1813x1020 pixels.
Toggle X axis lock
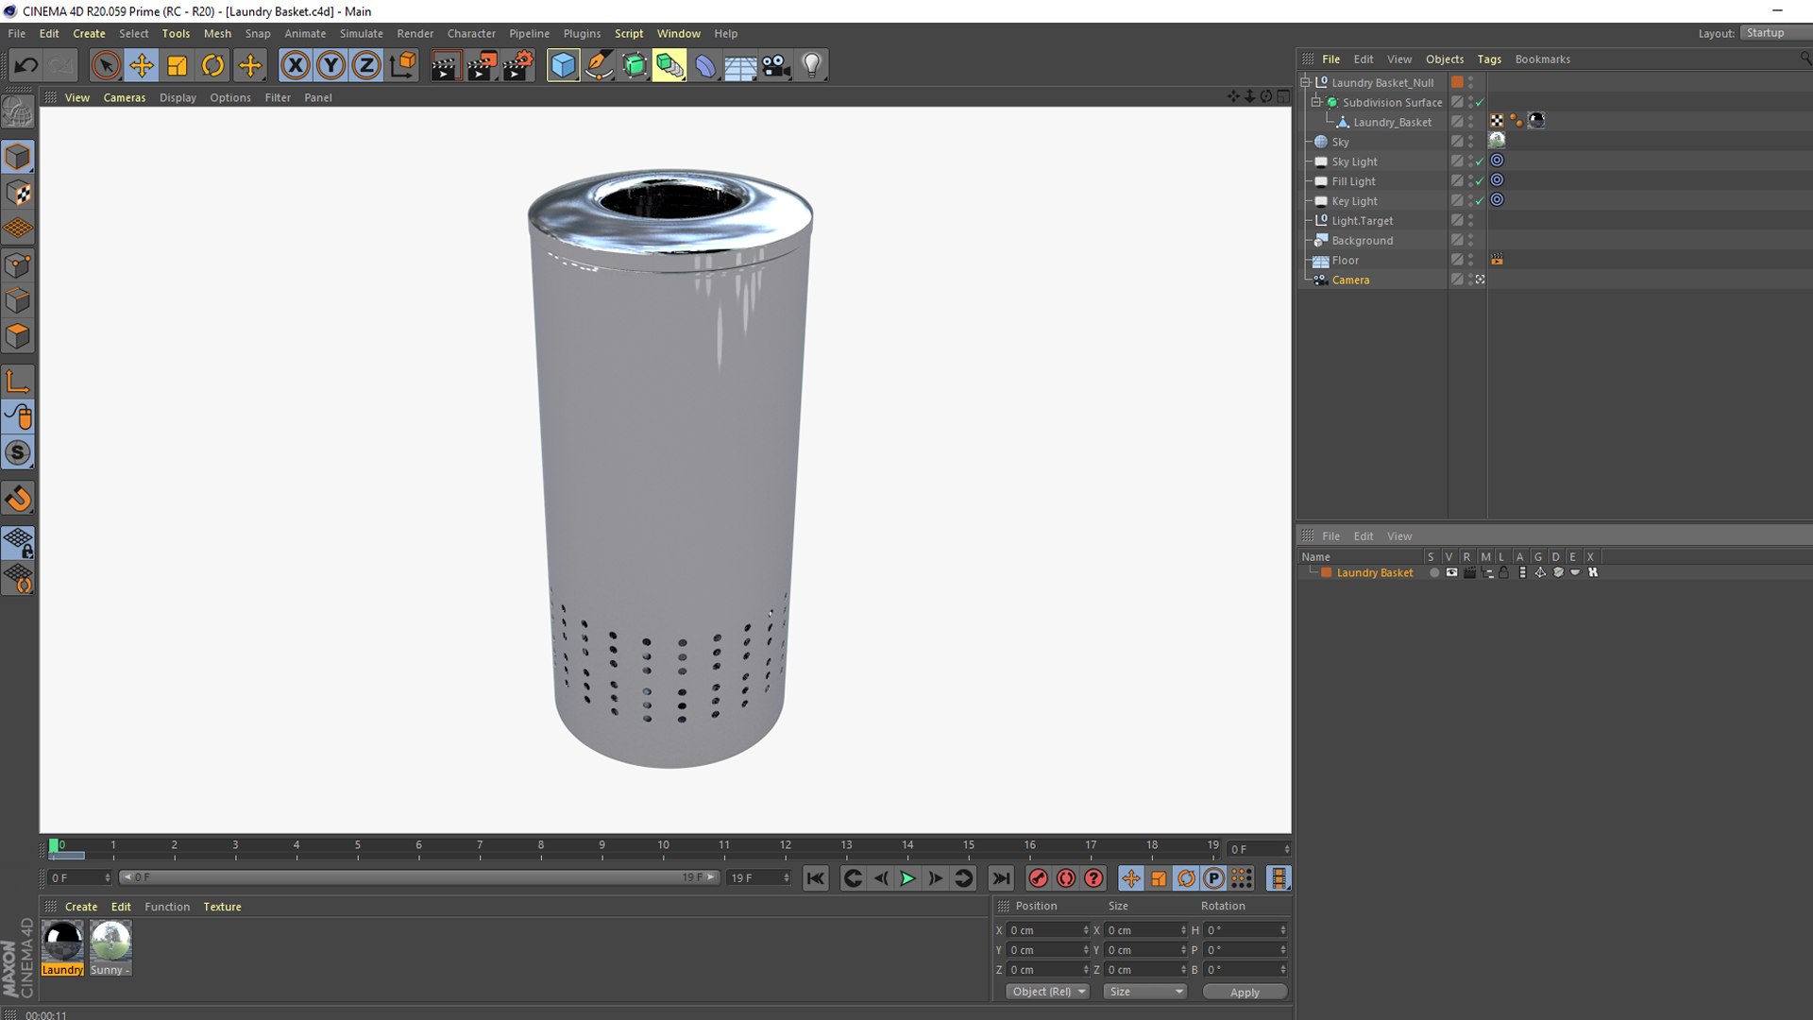pyautogui.click(x=296, y=65)
